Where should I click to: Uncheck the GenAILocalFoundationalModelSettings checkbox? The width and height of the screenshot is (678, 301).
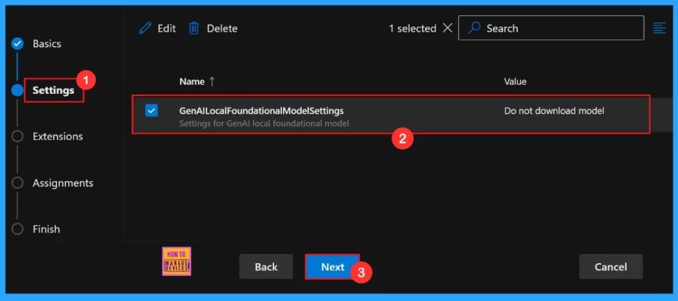click(152, 110)
